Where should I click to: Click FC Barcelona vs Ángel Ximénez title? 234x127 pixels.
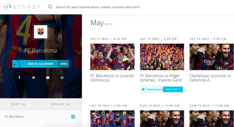(x=161, y=78)
